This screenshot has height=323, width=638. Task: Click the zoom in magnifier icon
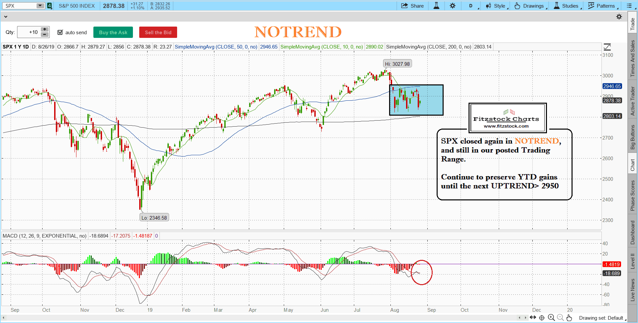pos(551,318)
